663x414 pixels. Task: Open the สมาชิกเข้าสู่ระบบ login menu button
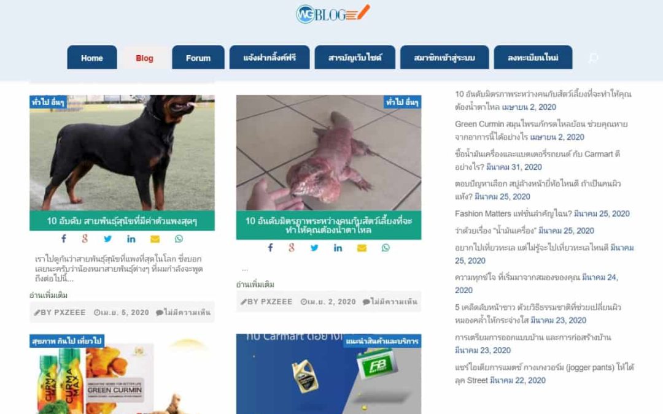[444, 58]
